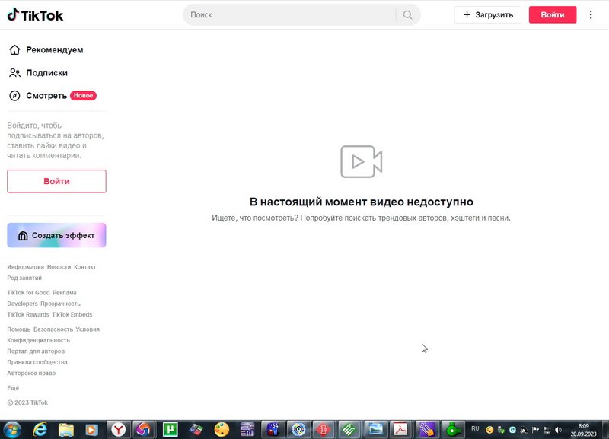The image size is (609, 439).
Task: Expand the Ещё footer links
Action: tap(13, 388)
